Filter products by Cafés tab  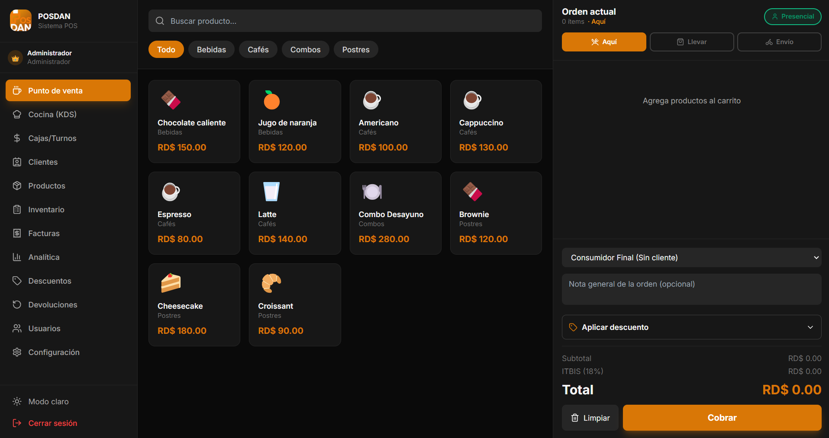258,50
